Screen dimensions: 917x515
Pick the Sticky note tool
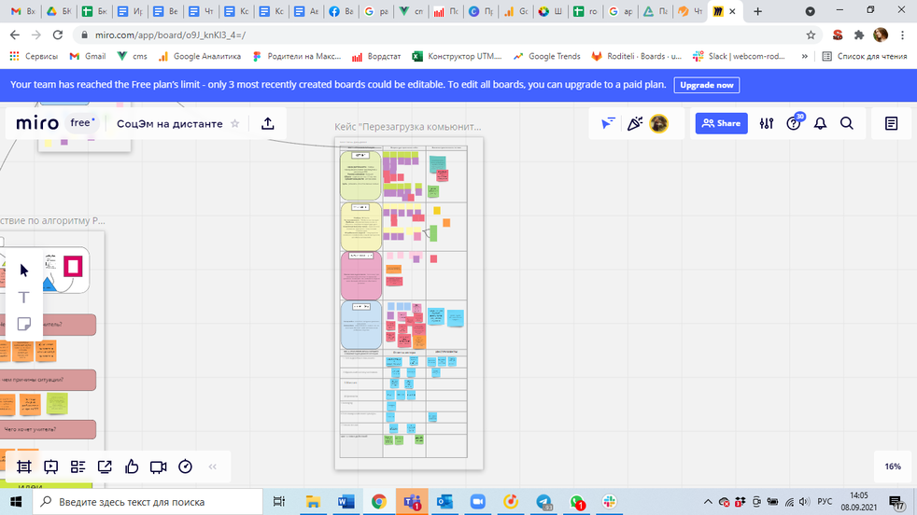[x=24, y=324]
